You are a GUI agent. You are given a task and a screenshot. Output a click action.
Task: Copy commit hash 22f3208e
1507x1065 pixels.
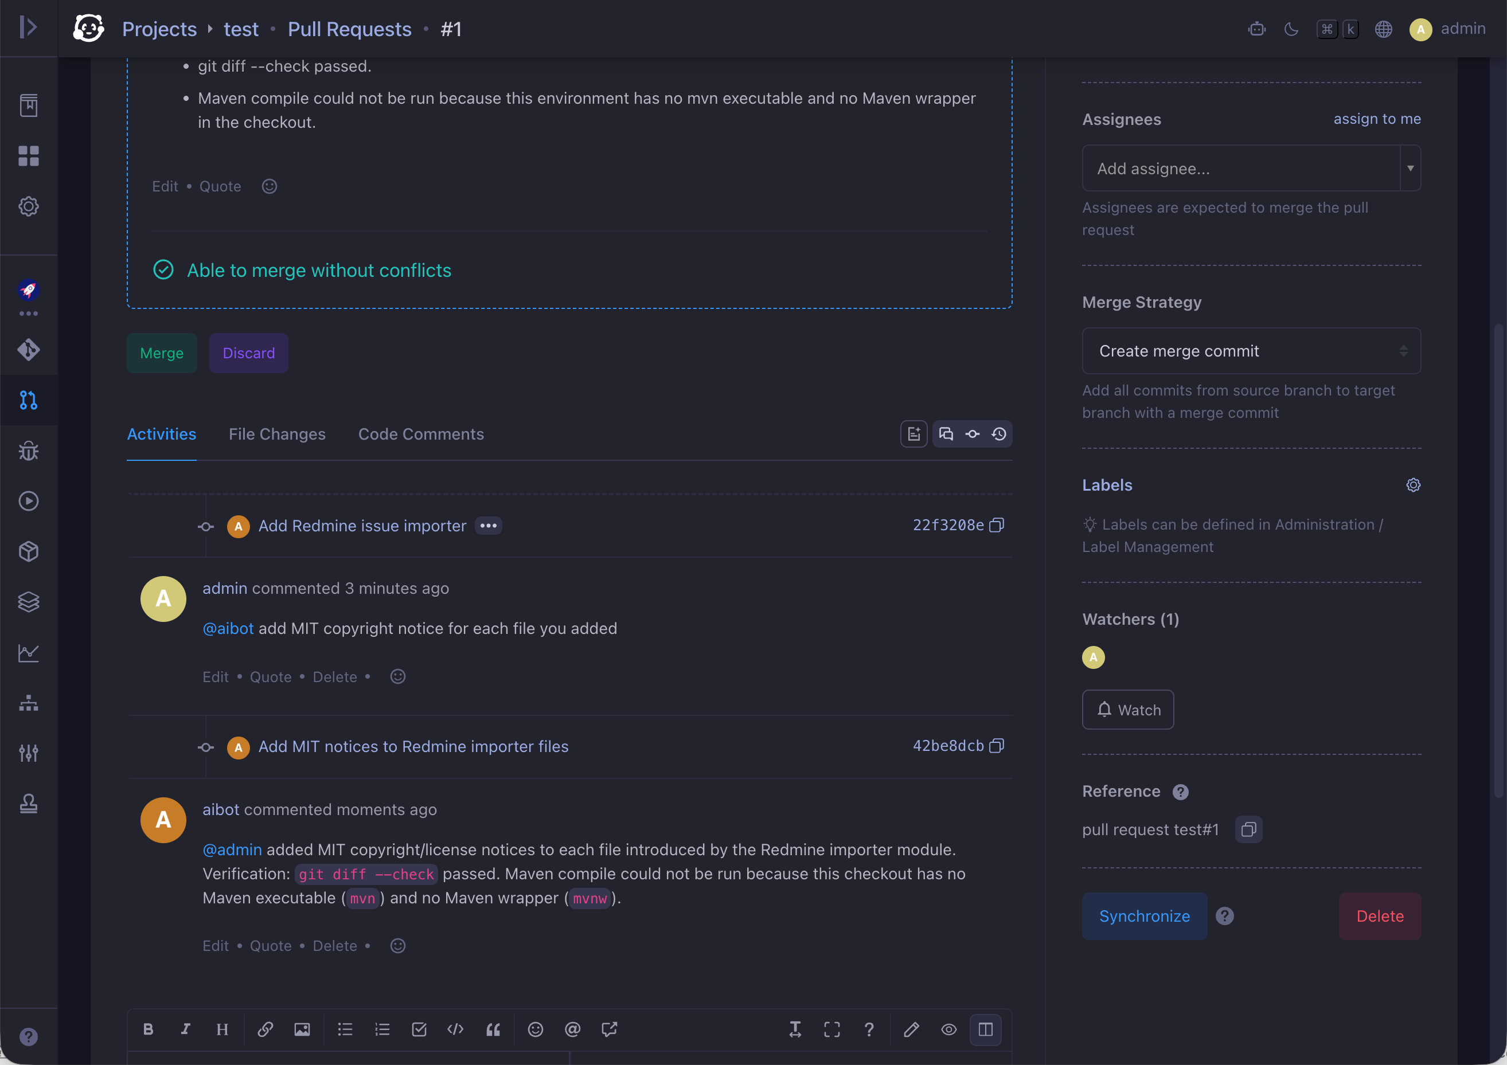pyautogui.click(x=997, y=525)
